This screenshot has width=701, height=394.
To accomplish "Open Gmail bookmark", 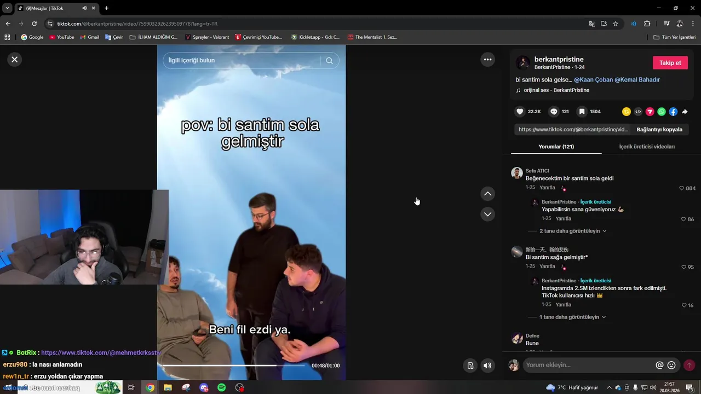I will (90, 37).
